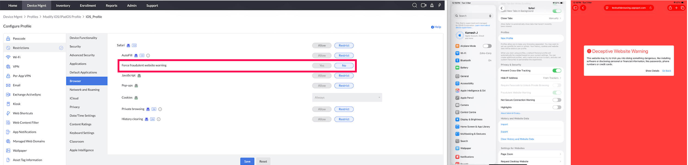This screenshot has height=165, width=688.
Task: Open the Help link
Action: pos(436,27)
